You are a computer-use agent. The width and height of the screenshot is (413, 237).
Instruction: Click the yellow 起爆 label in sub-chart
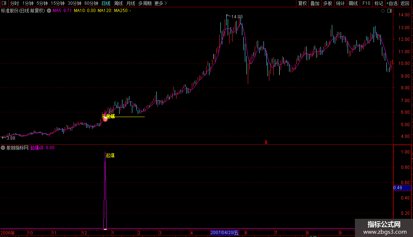110,155
